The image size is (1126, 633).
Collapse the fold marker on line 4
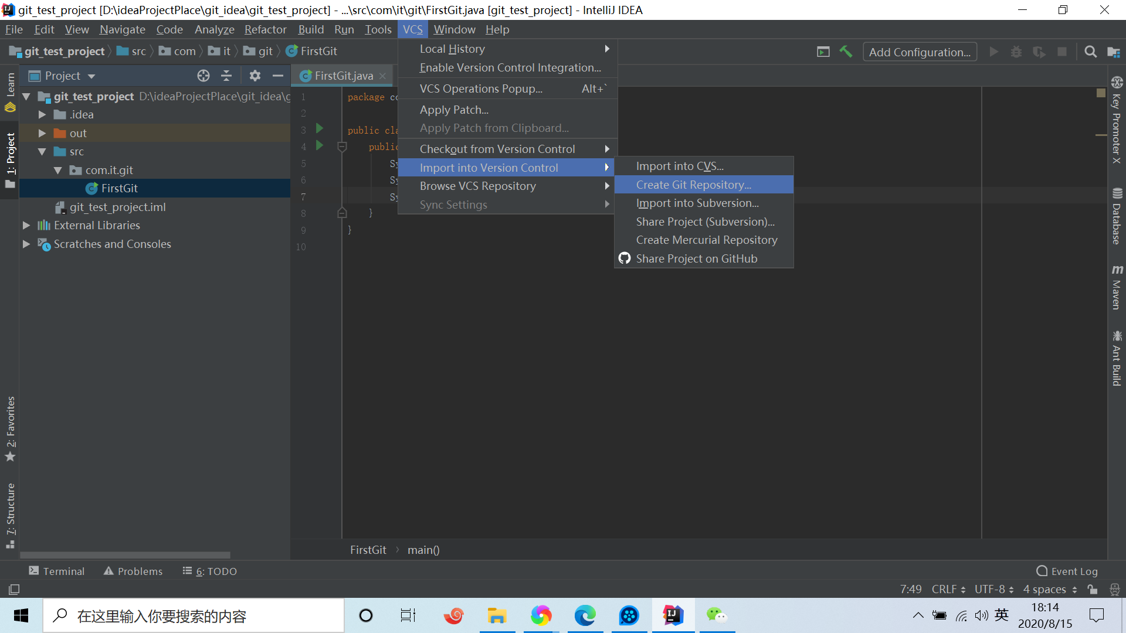(342, 147)
